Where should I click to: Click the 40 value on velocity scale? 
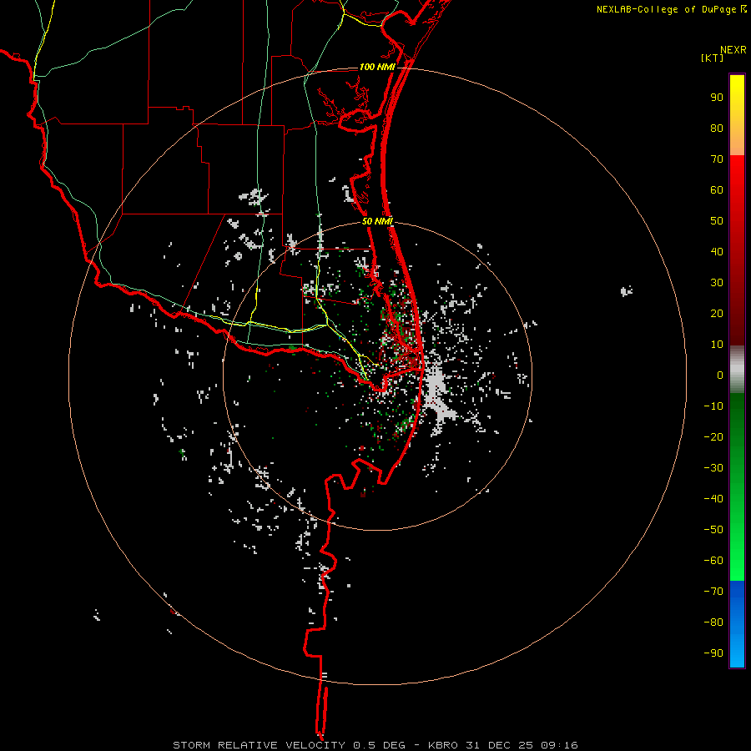(717, 252)
